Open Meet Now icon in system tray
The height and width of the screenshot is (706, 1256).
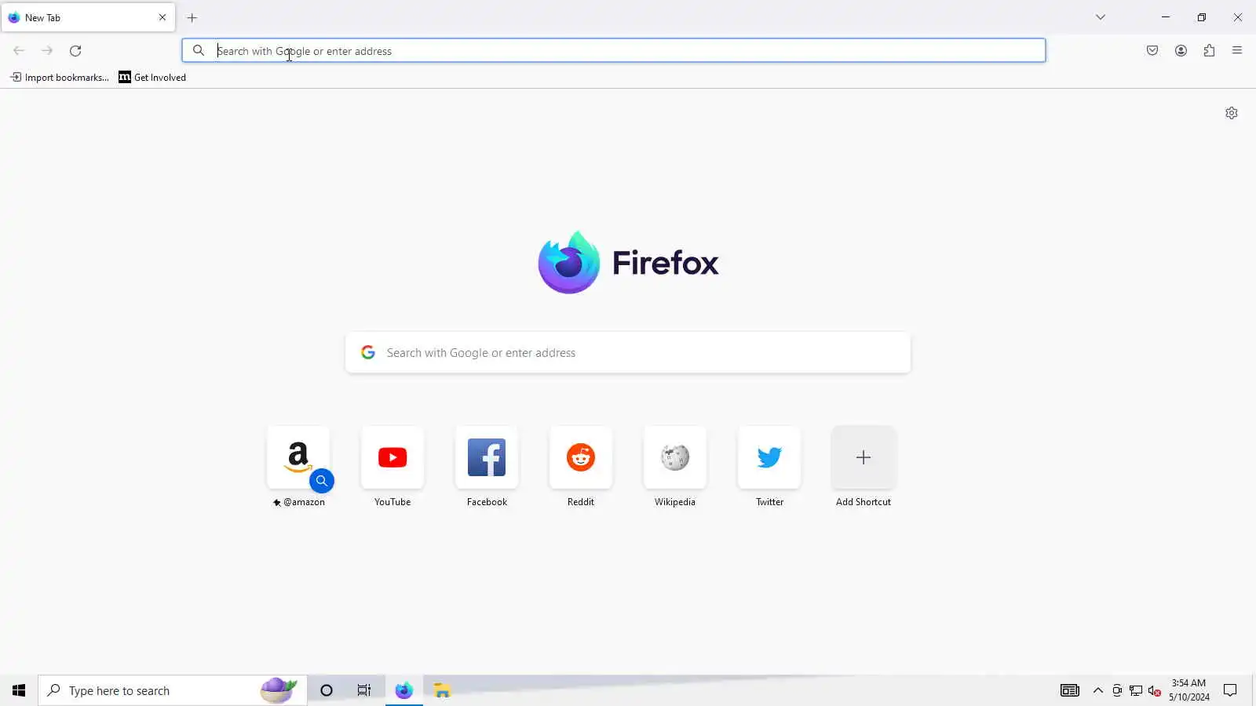1117,690
